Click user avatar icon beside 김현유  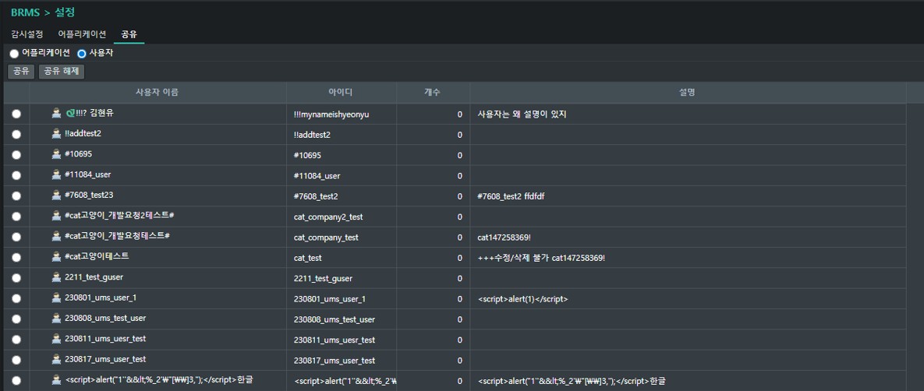coord(57,113)
